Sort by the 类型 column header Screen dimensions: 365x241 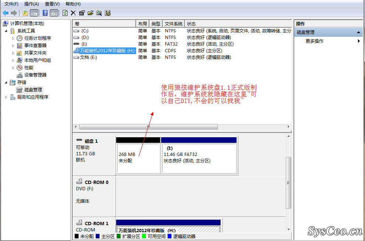pos(156,24)
